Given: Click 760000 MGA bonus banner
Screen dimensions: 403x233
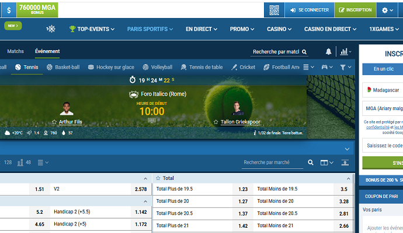Looking at the screenshot, I should [x=37, y=10].
